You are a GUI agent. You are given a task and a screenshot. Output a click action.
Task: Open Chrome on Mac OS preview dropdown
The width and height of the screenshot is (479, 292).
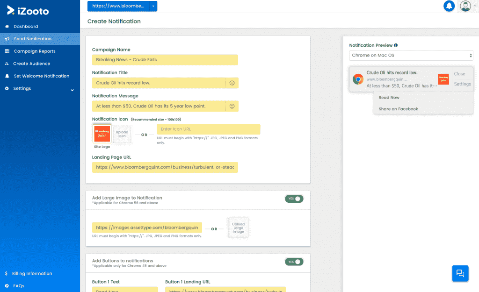click(x=411, y=56)
